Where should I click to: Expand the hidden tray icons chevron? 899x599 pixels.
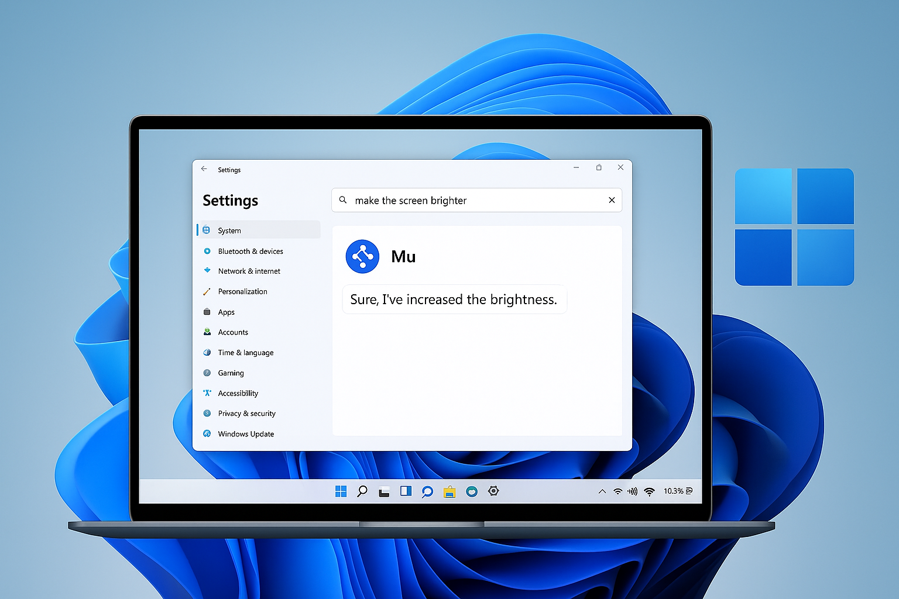tap(602, 491)
